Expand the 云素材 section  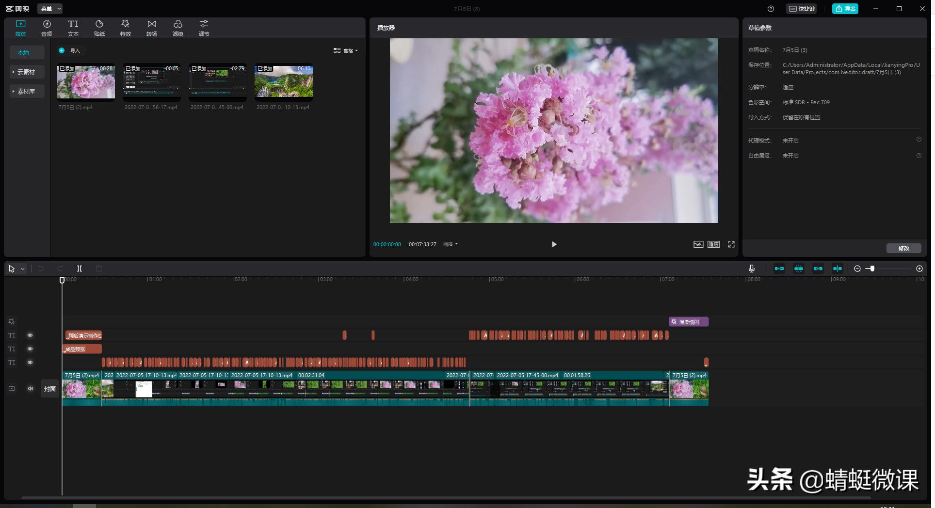coord(27,72)
